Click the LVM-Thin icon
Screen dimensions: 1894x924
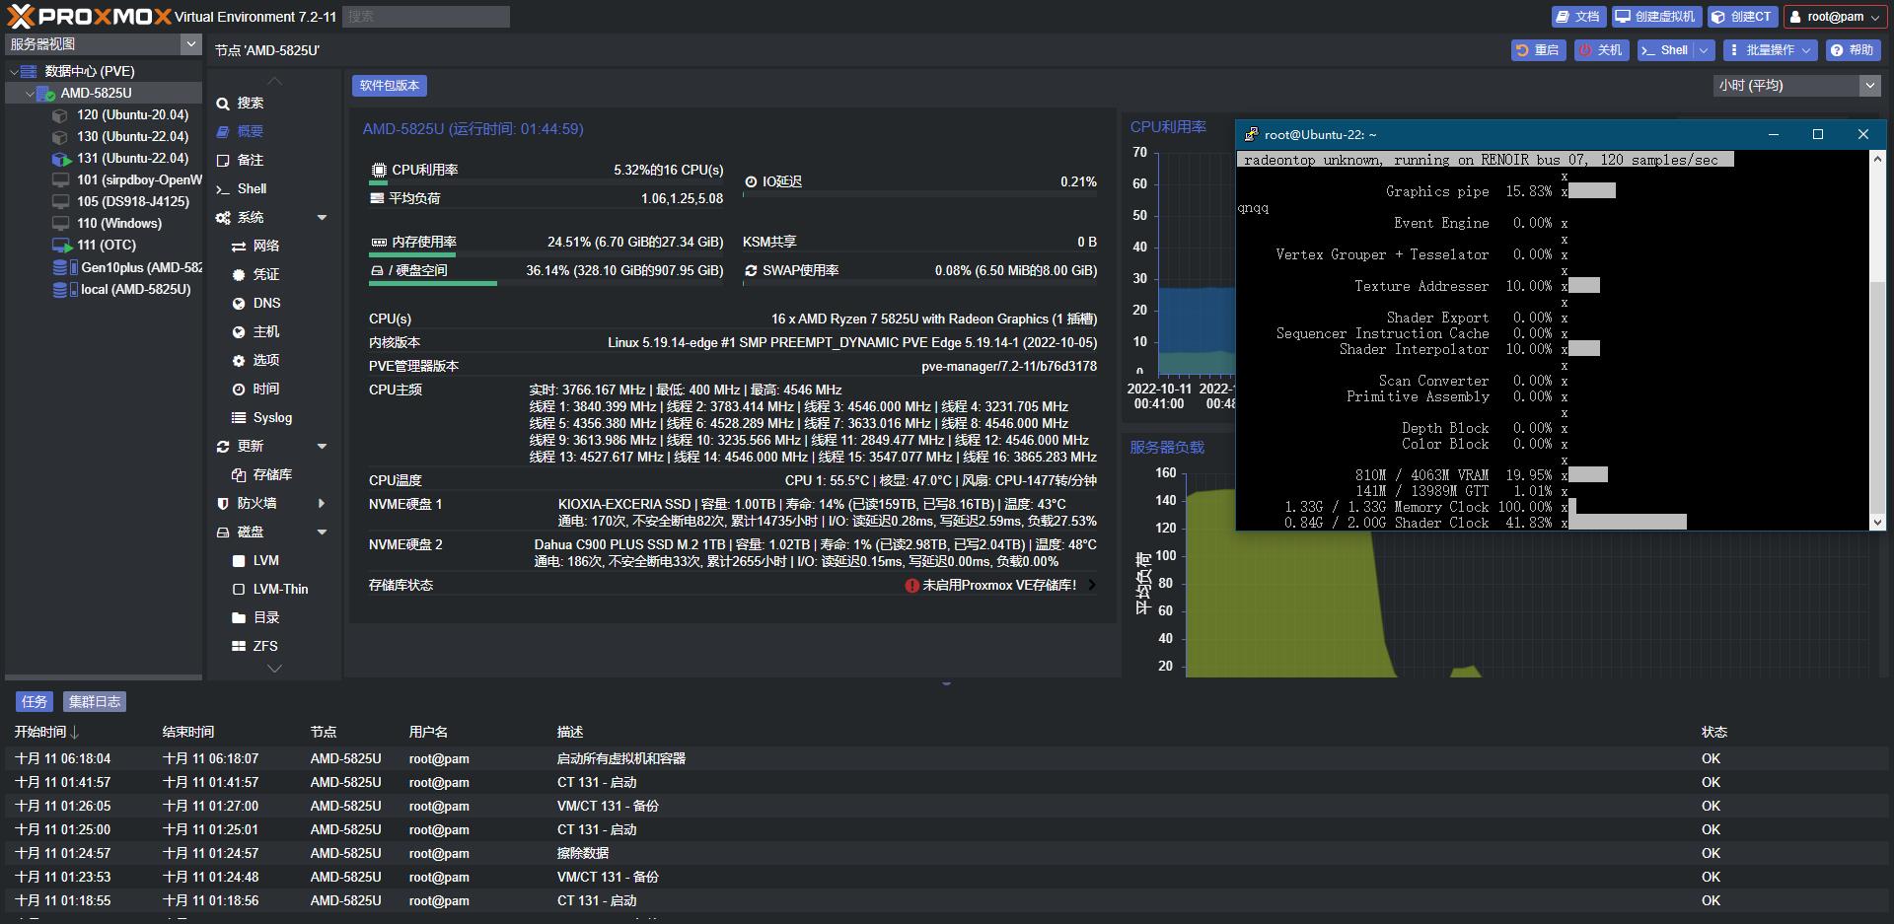[239, 590]
